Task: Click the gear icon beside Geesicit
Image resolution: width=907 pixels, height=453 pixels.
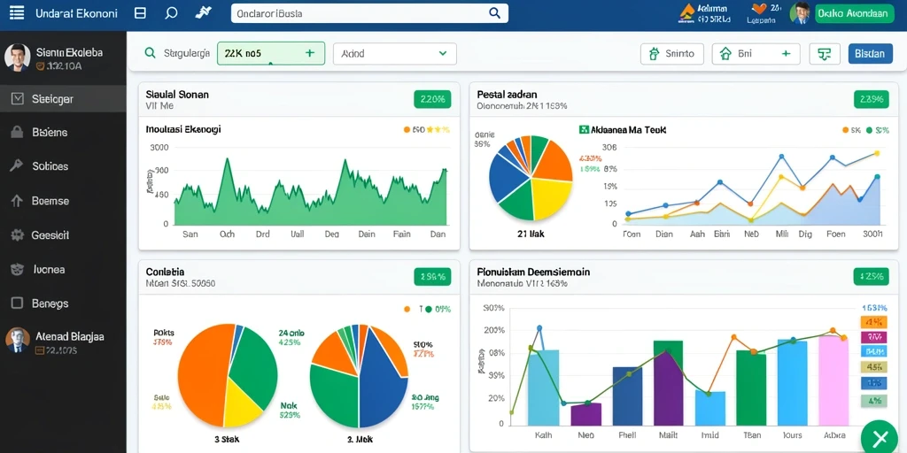Action: pyautogui.click(x=18, y=234)
